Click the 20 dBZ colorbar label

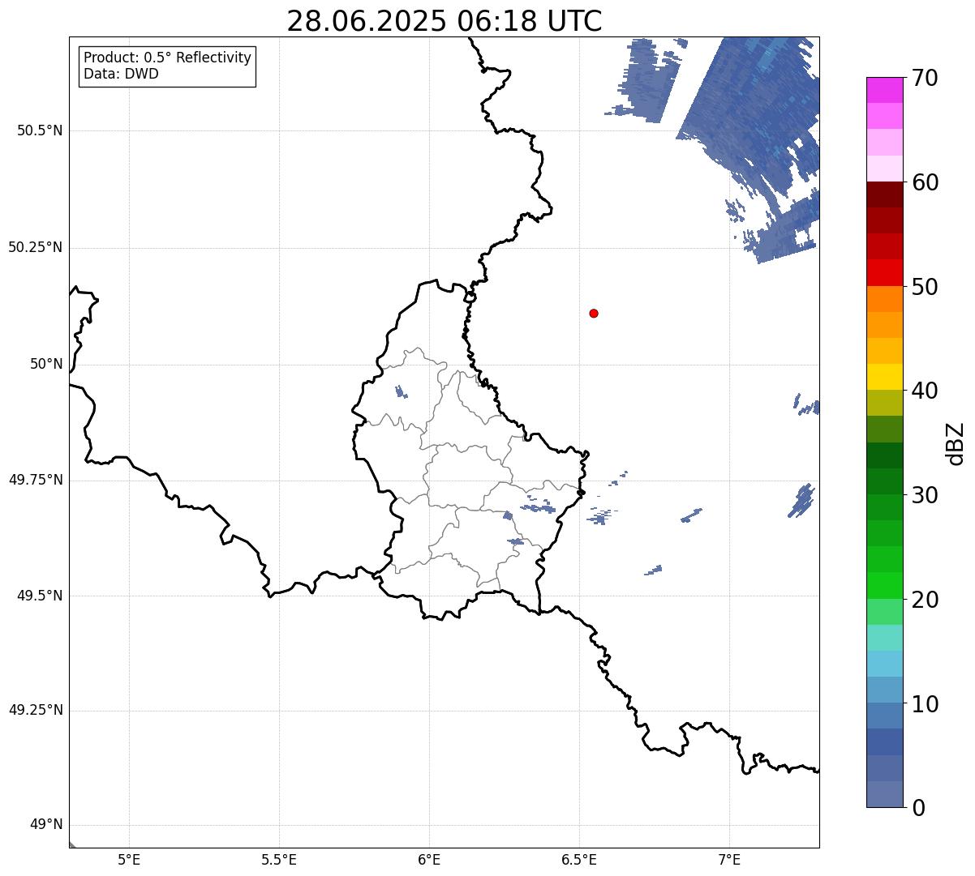tap(925, 600)
